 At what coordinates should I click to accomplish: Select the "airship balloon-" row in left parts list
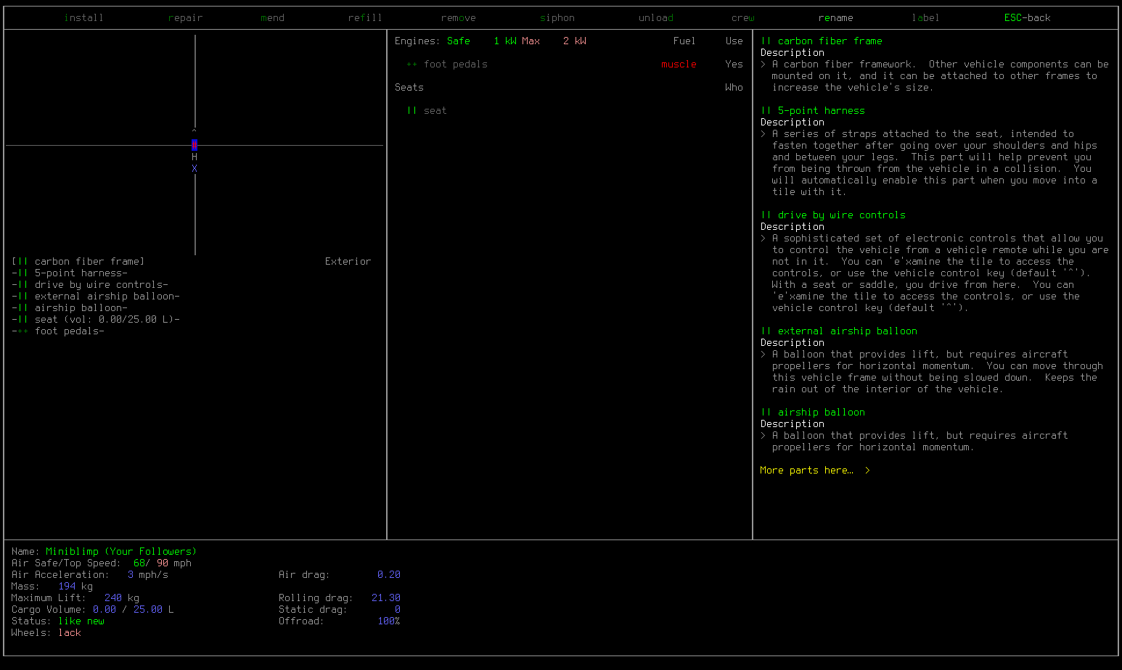click(70, 307)
